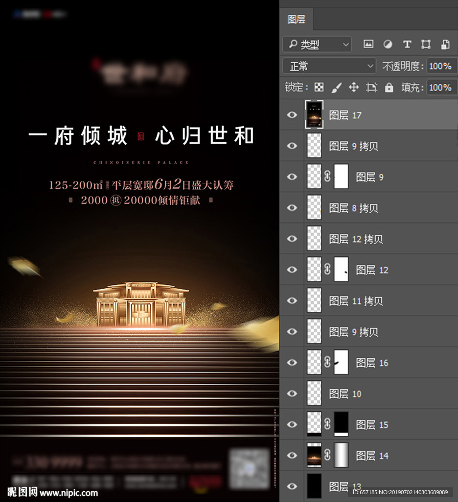Open the 正常 blend mode dropdown
This screenshot has height=502, width=458.
click(329, 66)
